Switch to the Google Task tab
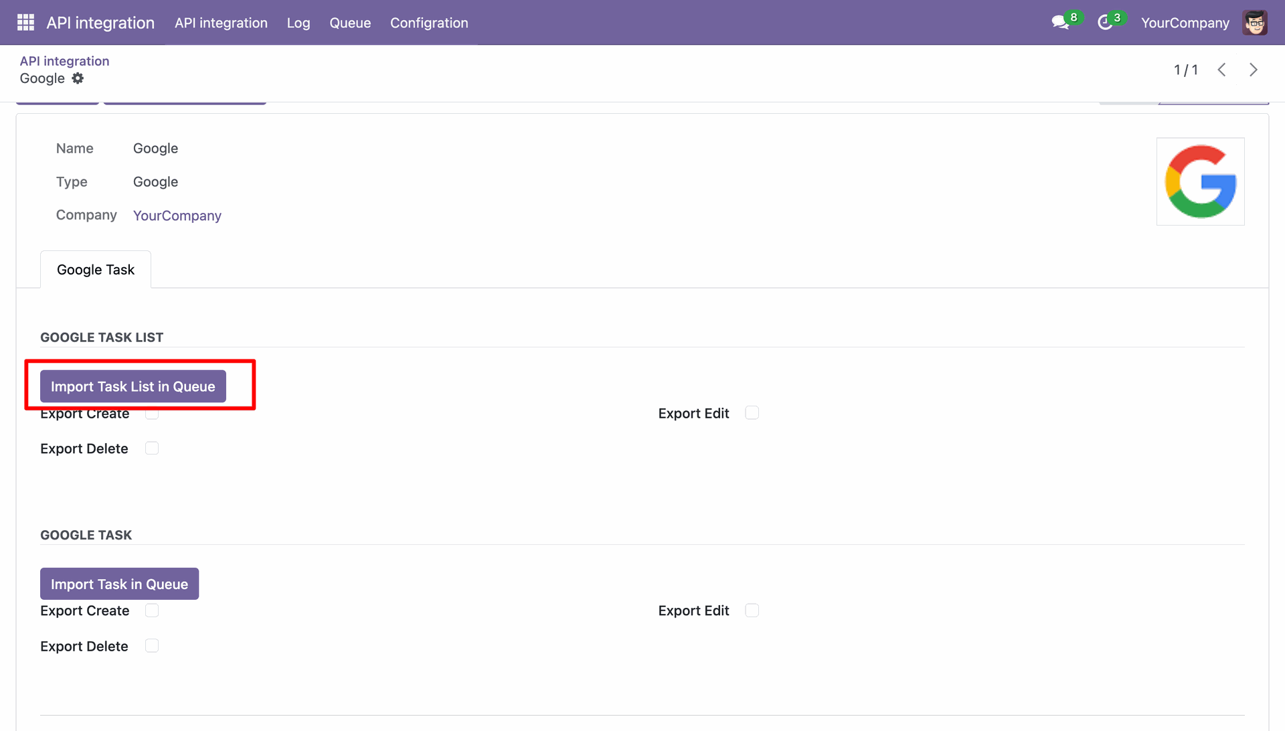This screenshot has height=731, width=1285. (96, 270)
